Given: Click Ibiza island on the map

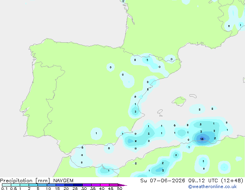Looking at the screenshot, I should coord(160,112).
